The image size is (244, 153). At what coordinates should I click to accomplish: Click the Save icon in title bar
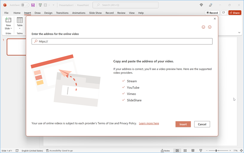point(33,5)
